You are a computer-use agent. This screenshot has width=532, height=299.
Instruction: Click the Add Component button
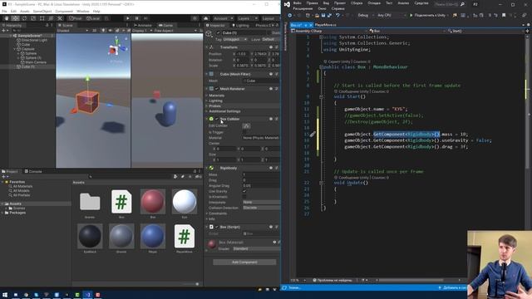[244, 262]
